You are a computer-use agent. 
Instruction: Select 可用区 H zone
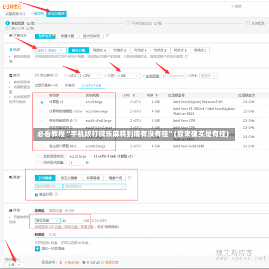[x=100, y=51]
